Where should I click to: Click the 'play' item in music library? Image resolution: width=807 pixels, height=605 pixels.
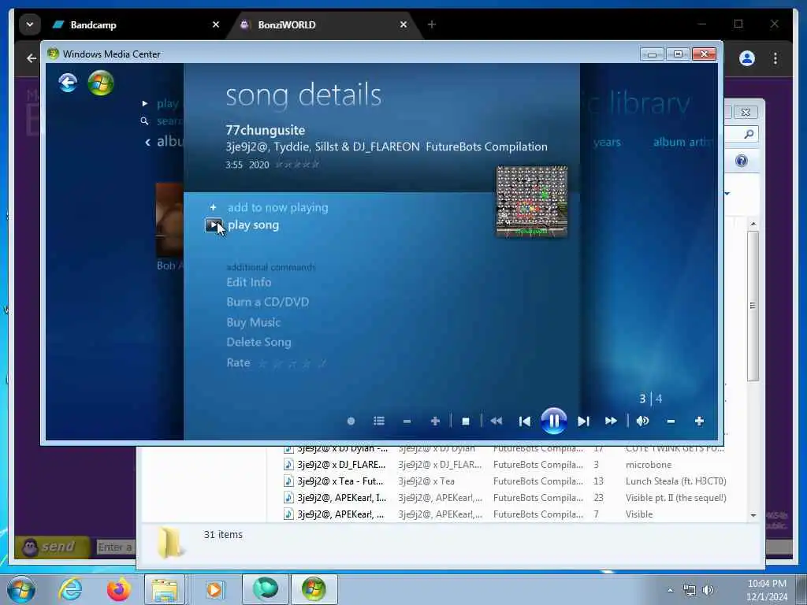pyautogui.click(x=167, y=103)
